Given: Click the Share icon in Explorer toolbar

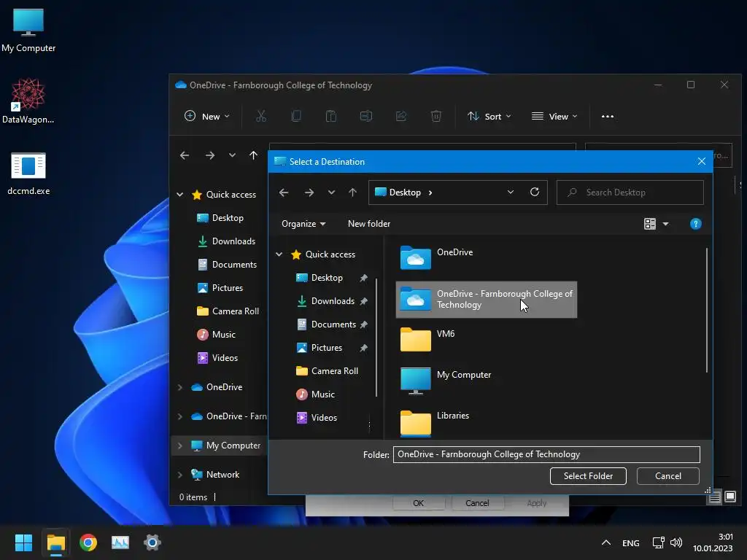Looking at the screenshot, I should click(401, 116).
